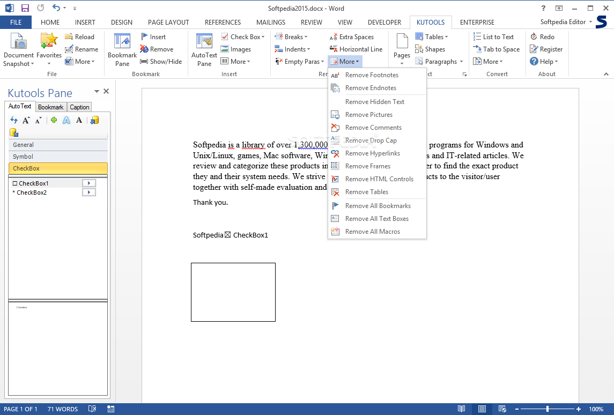This screenshot has width=614, height=415.
Task: Convert Tab to Space
Action: click(497, 49)
